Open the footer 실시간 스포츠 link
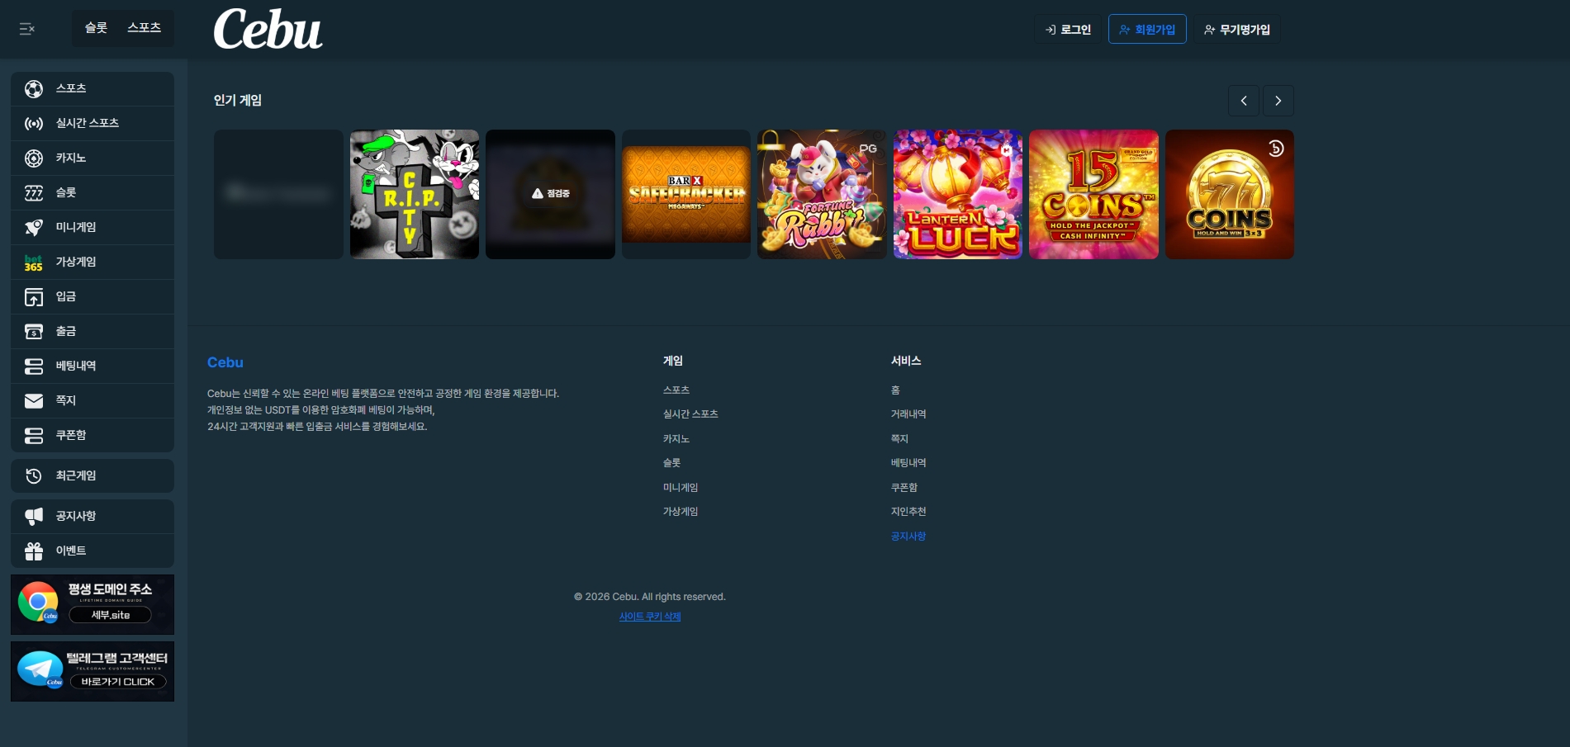1570x747 pixels. [x=690, y=414]
